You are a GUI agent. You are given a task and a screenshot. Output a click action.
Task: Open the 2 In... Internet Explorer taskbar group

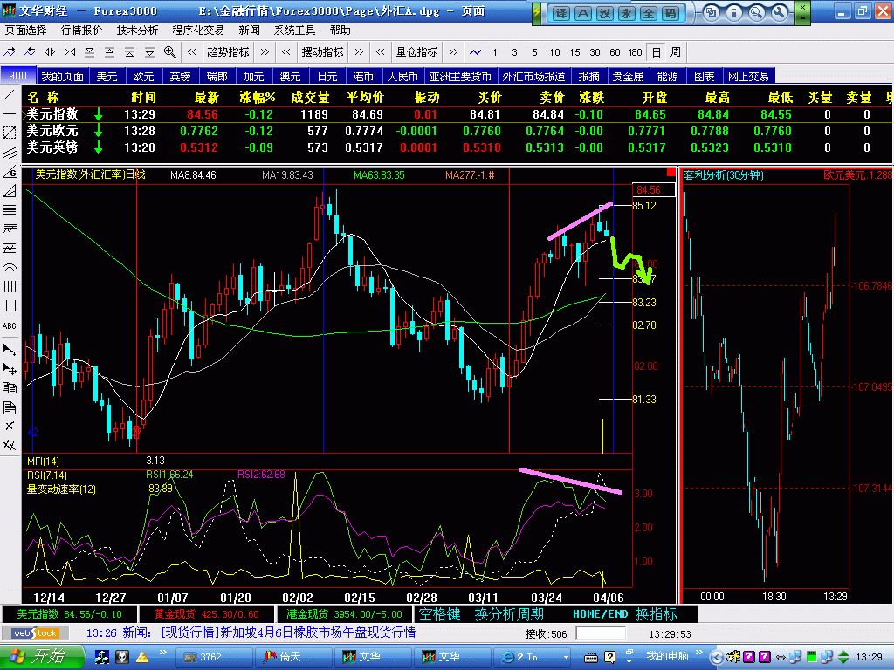point(533,657)
